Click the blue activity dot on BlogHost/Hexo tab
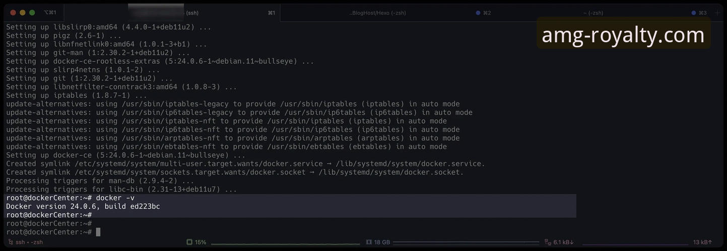Screen dimensions: 727x251 pos(478,13)
